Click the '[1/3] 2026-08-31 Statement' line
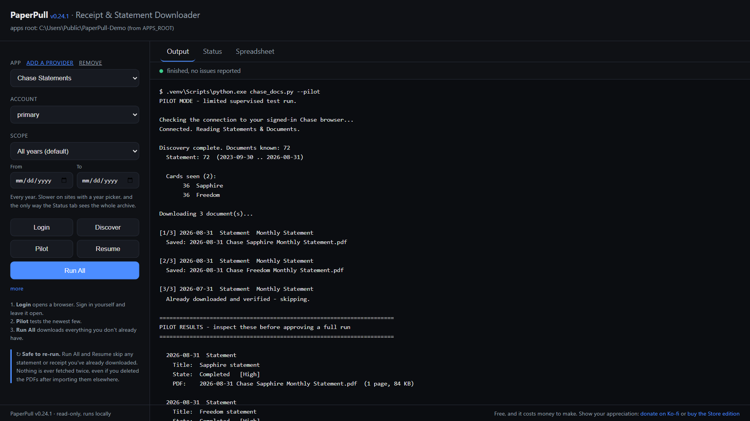 coord(236,233)
